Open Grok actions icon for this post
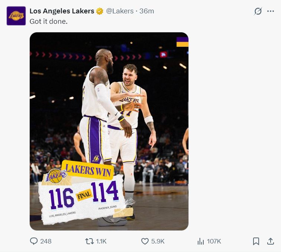The height and width of the screenshot is (252, 281). pyautogui.click(x=258, y=11)
